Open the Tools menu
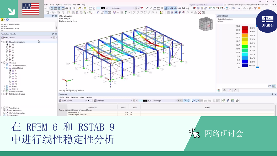Screen dimensions: 277x156 pos(52,5)
